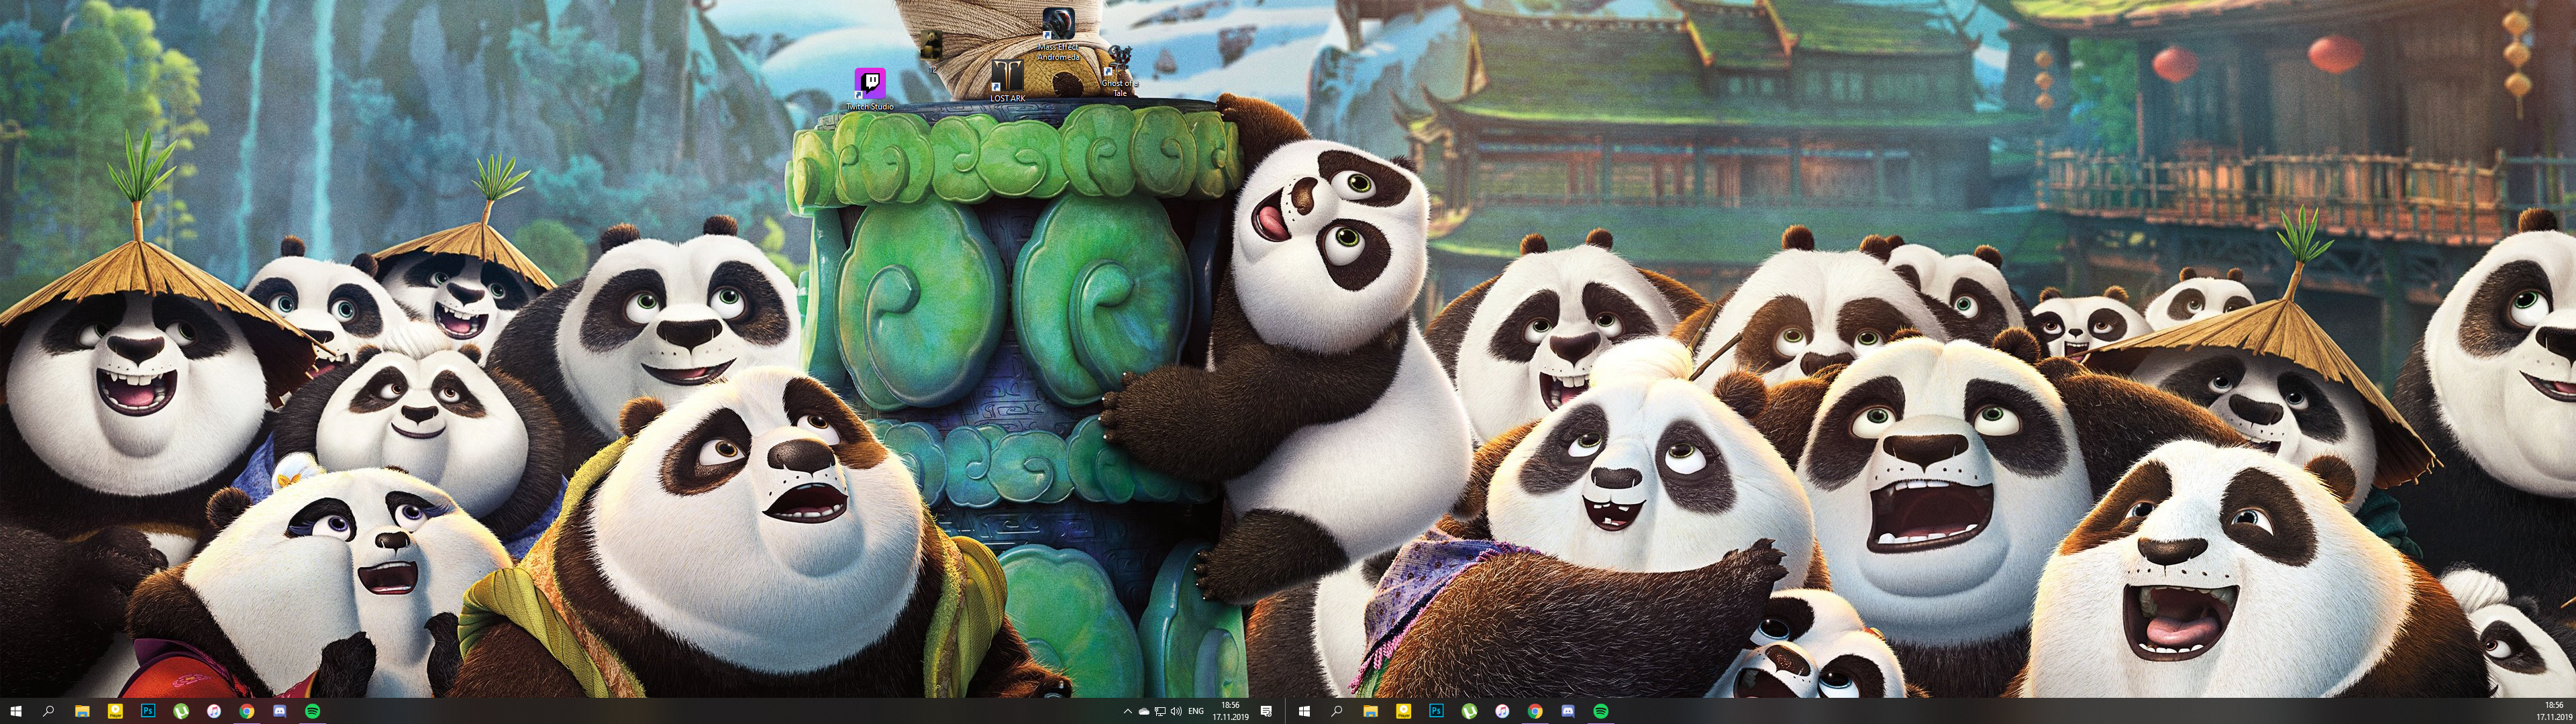Open the network status tray icon

1160,712
